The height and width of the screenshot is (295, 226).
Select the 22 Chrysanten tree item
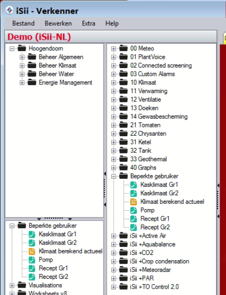[148, 134]
